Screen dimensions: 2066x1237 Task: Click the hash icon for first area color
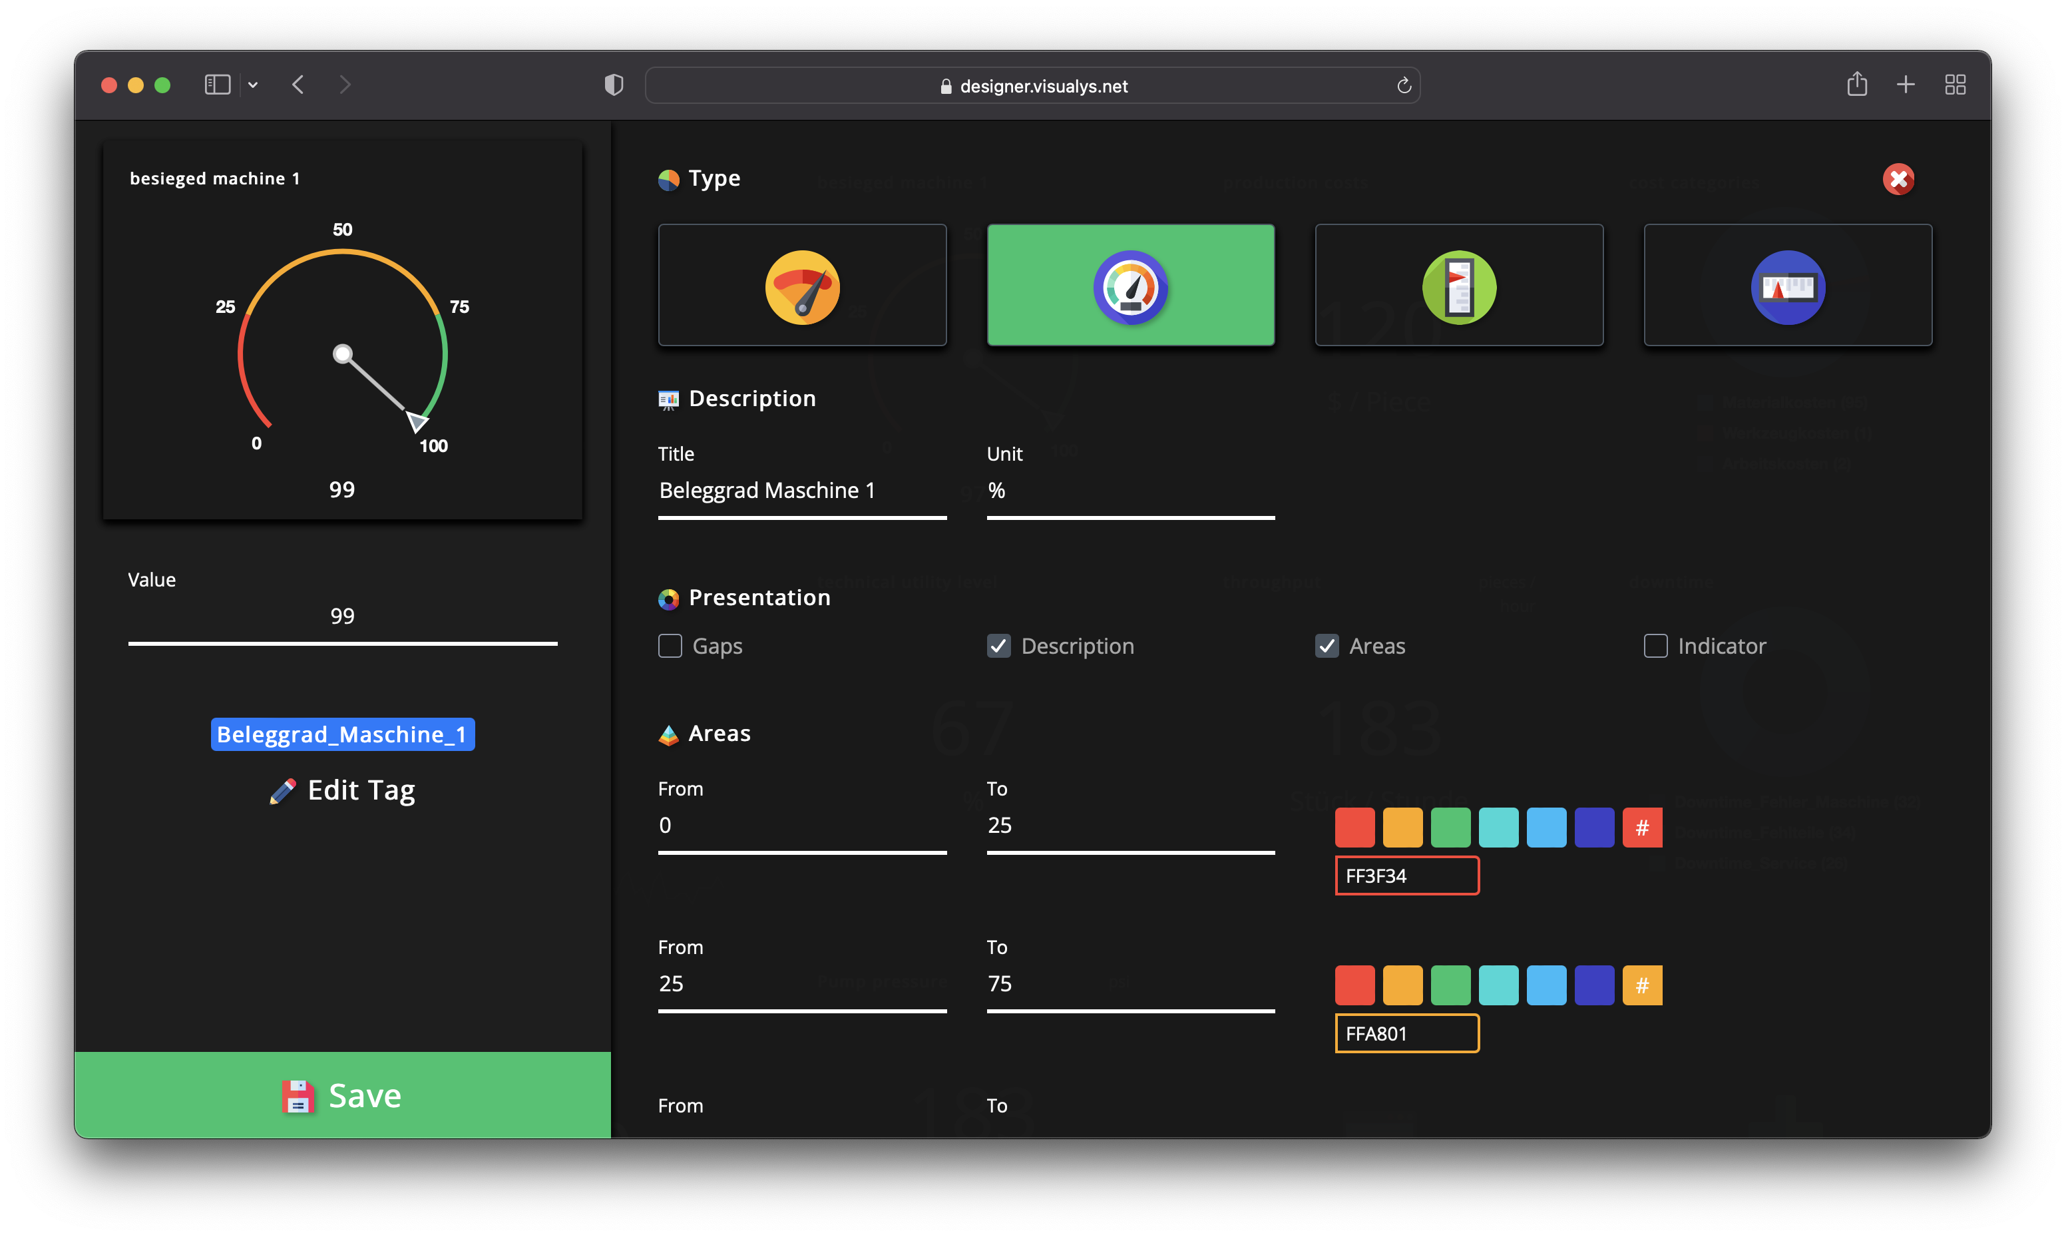click(x=1642, y=828)
